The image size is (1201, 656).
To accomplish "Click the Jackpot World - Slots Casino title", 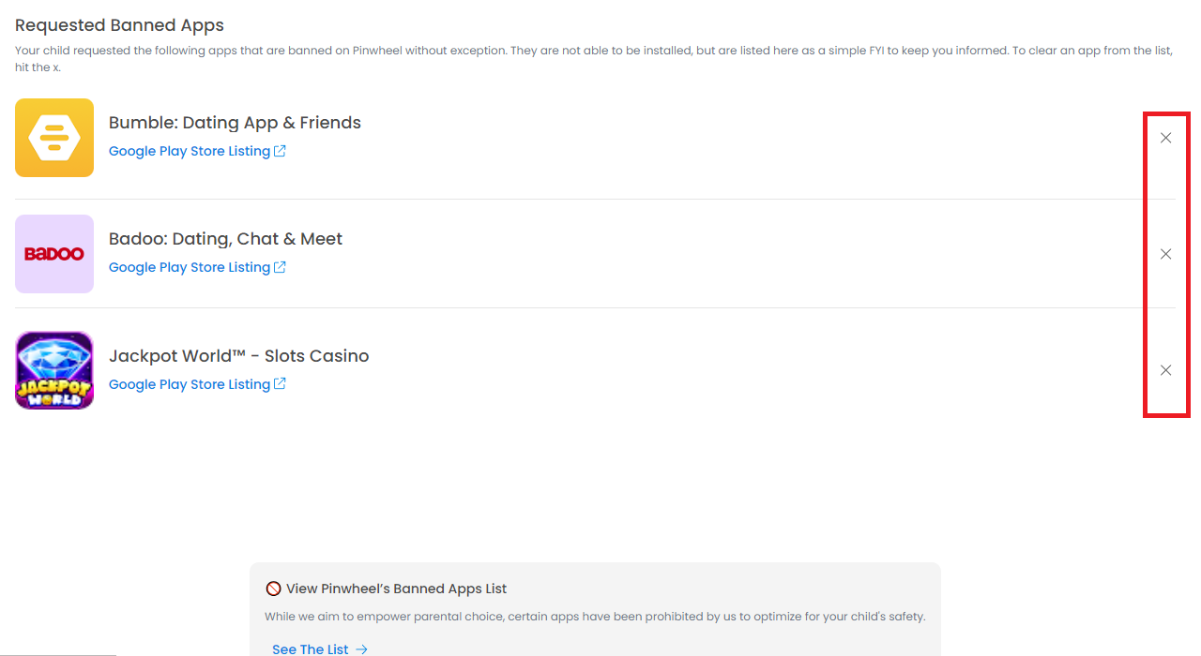I will coord(238,356).
